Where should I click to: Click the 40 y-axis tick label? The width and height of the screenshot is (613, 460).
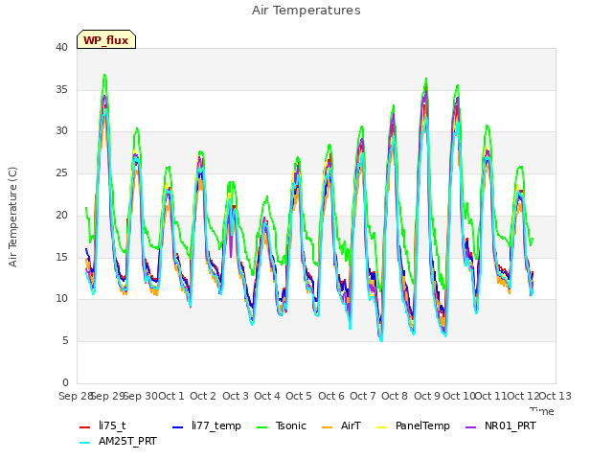61,47
